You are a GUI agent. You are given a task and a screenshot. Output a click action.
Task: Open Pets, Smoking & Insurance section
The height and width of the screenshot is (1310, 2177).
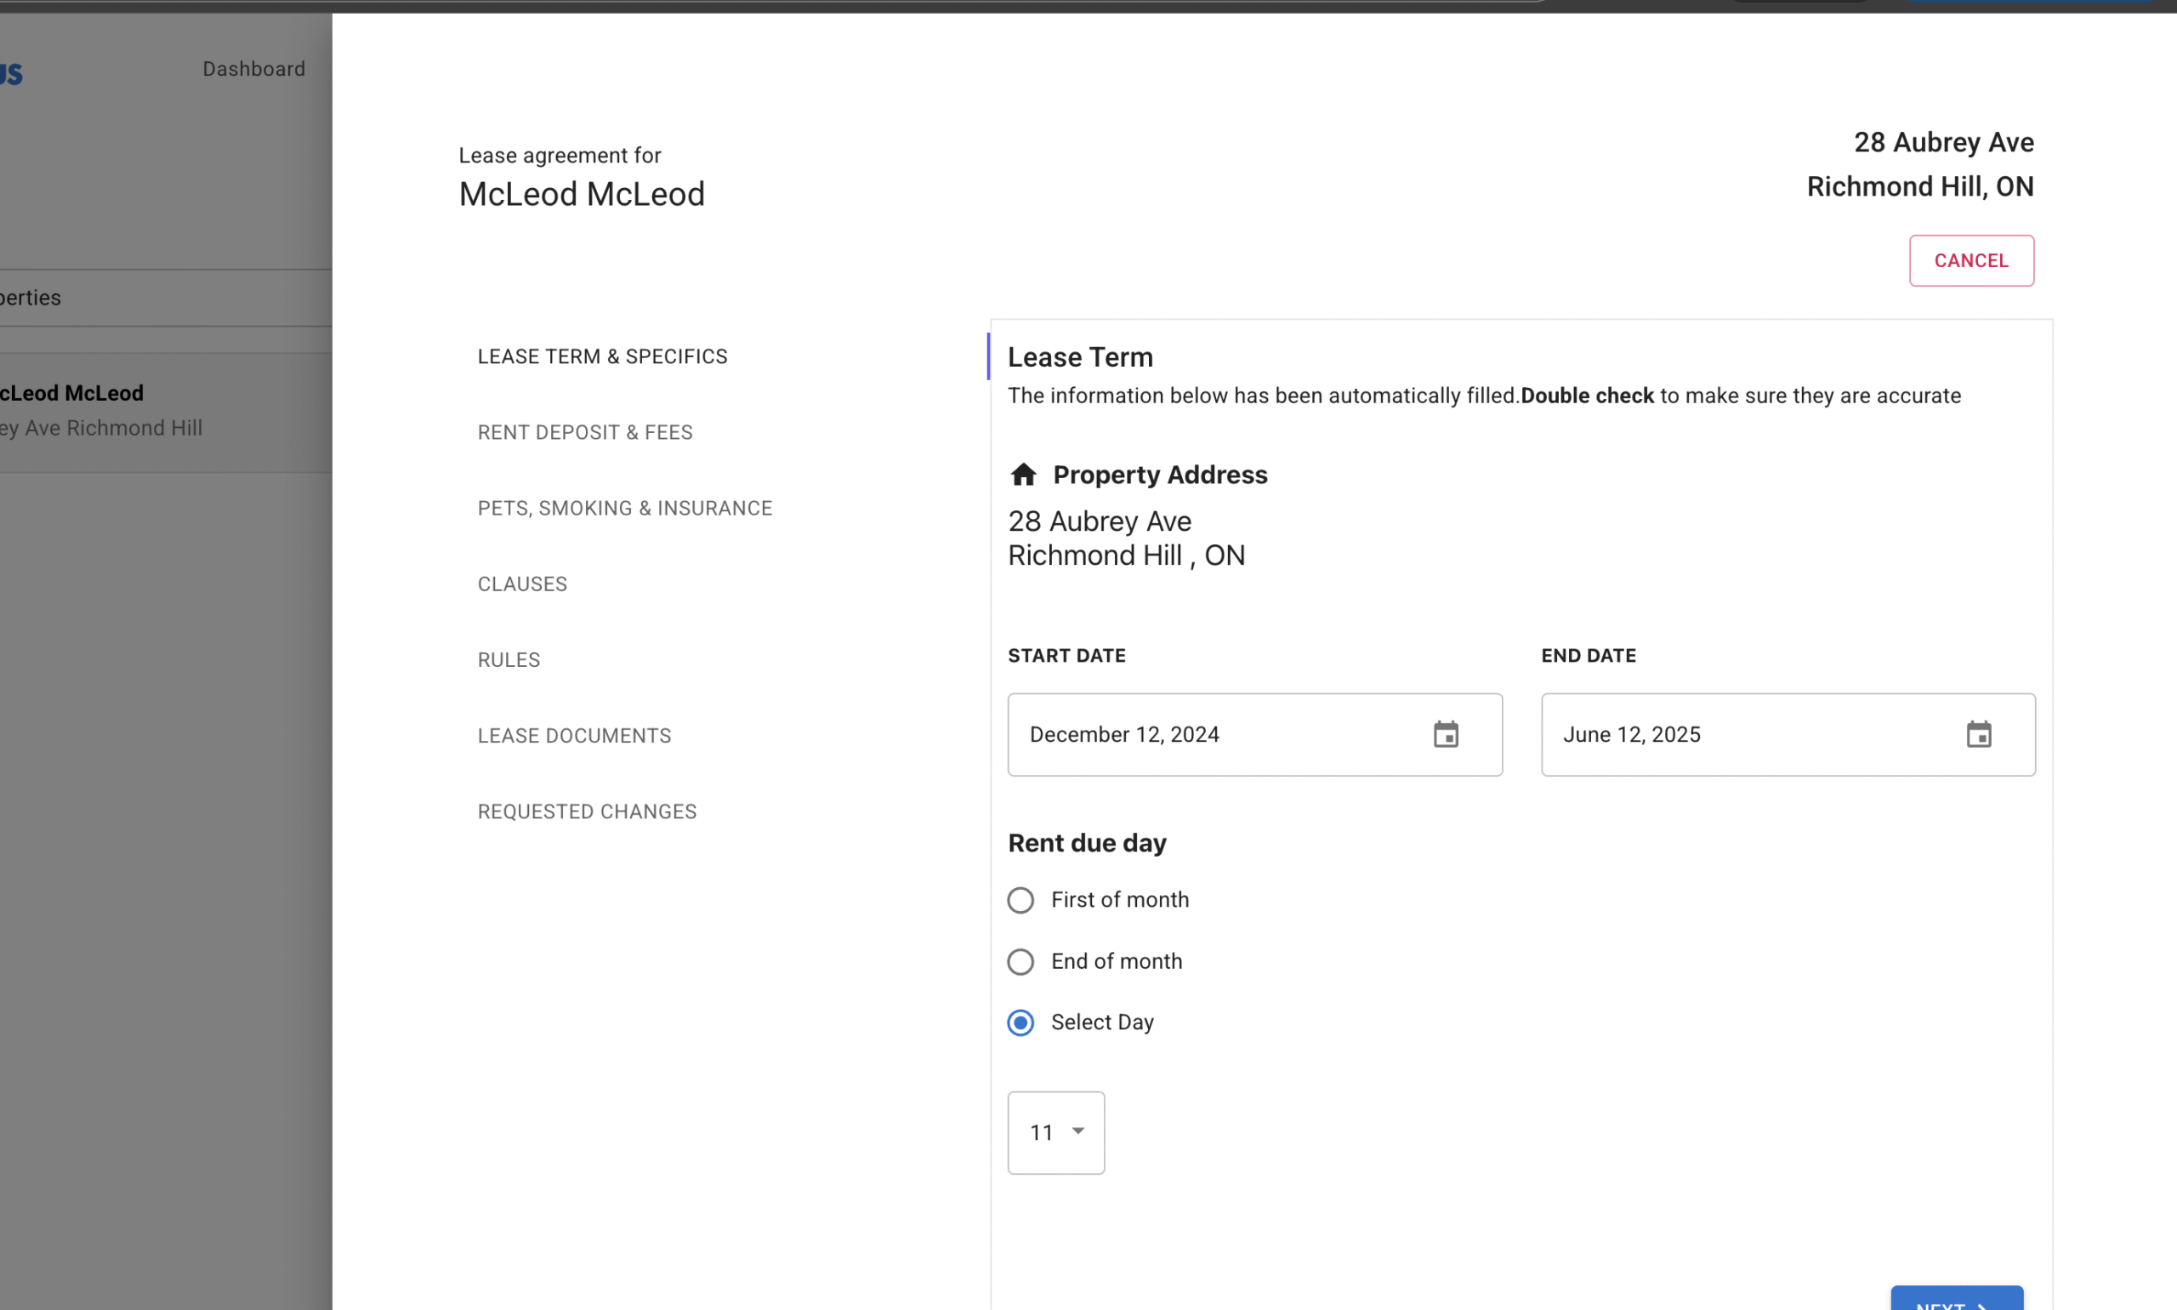[624, 509]
